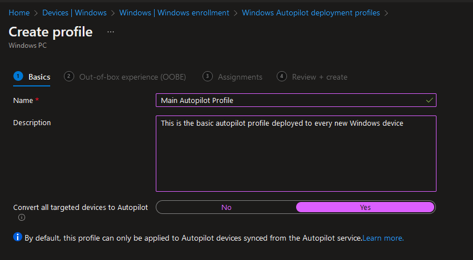Click chevron after Windows enrollment breadcrumb
473x260 pixels.
236,13
